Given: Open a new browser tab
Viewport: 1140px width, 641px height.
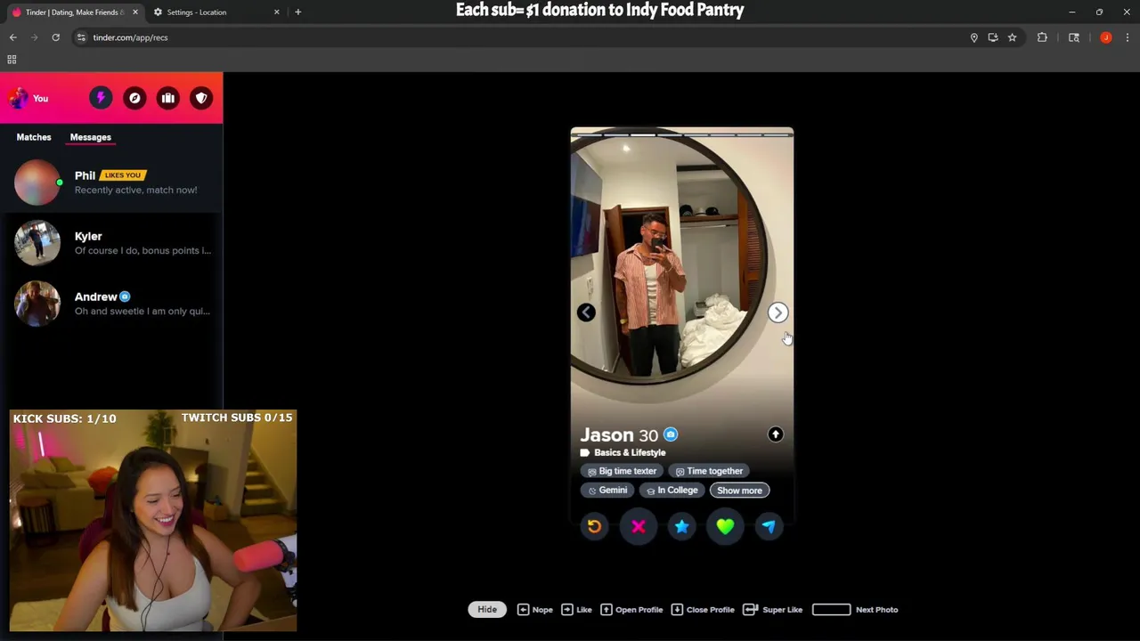Looking at the screenshot, I should pyautogui.click(x=297, y=12).
